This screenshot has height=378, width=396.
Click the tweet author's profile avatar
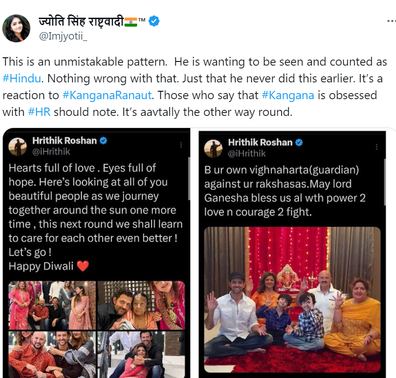[x=16, y=28]
